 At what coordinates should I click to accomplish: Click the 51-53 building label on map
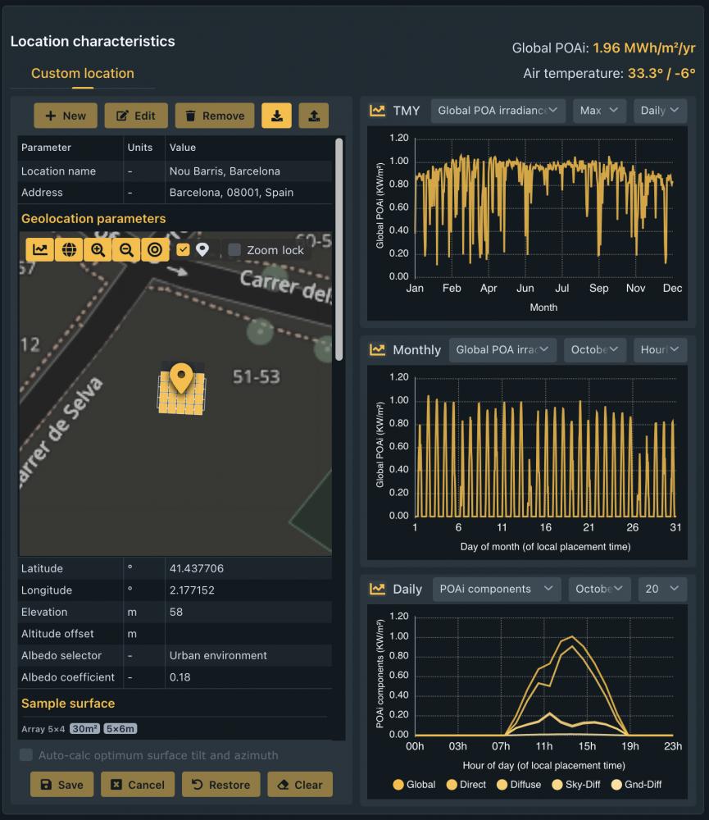pos(257,376)
